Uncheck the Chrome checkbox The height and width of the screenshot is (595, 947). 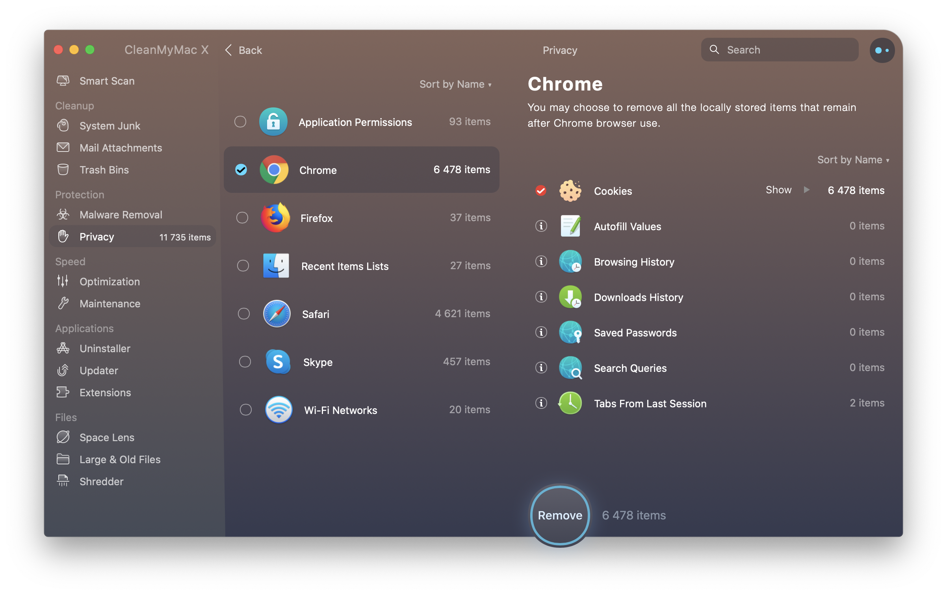coord(241,170)
